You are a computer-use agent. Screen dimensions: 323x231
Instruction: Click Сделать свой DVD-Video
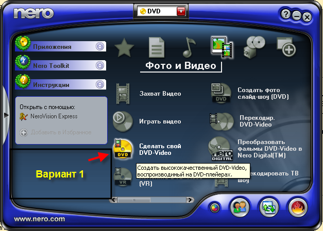point(160,149)
